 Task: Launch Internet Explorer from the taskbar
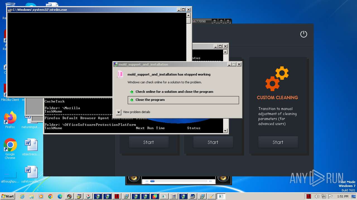pyautogui.click(x=22, y=196)
